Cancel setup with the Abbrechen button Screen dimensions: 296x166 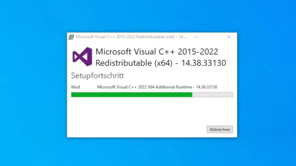(220, 129)
